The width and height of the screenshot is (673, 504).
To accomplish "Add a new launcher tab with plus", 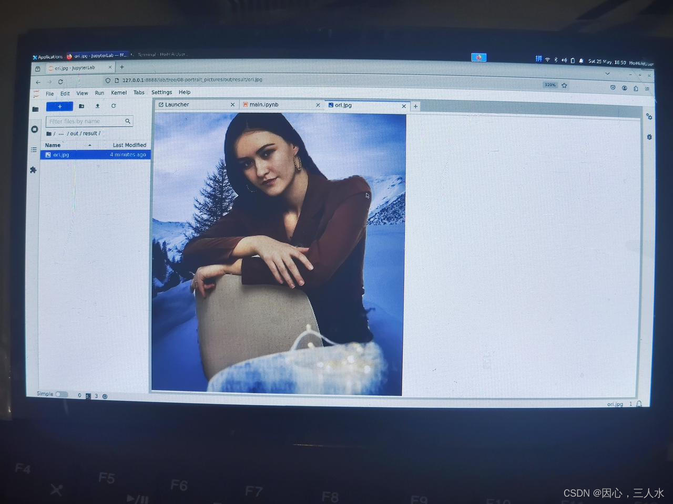I will click(x=415, y=106).
